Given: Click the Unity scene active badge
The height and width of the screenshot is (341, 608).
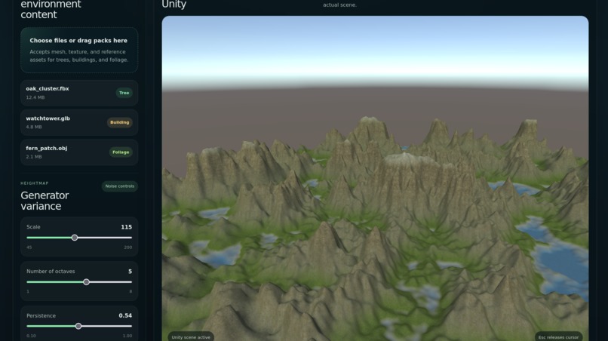Looking at the screenshot, I should tap(191, 337).
